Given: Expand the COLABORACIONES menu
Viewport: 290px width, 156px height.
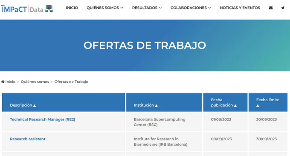Looking at the screenshot, I should pos(191,8).
